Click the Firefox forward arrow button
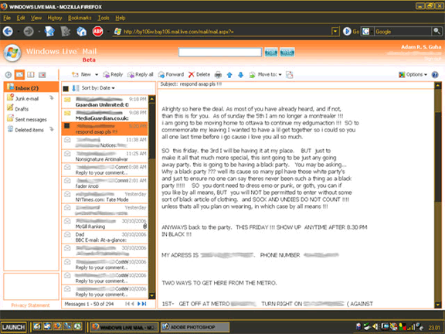 pos(29,31)
